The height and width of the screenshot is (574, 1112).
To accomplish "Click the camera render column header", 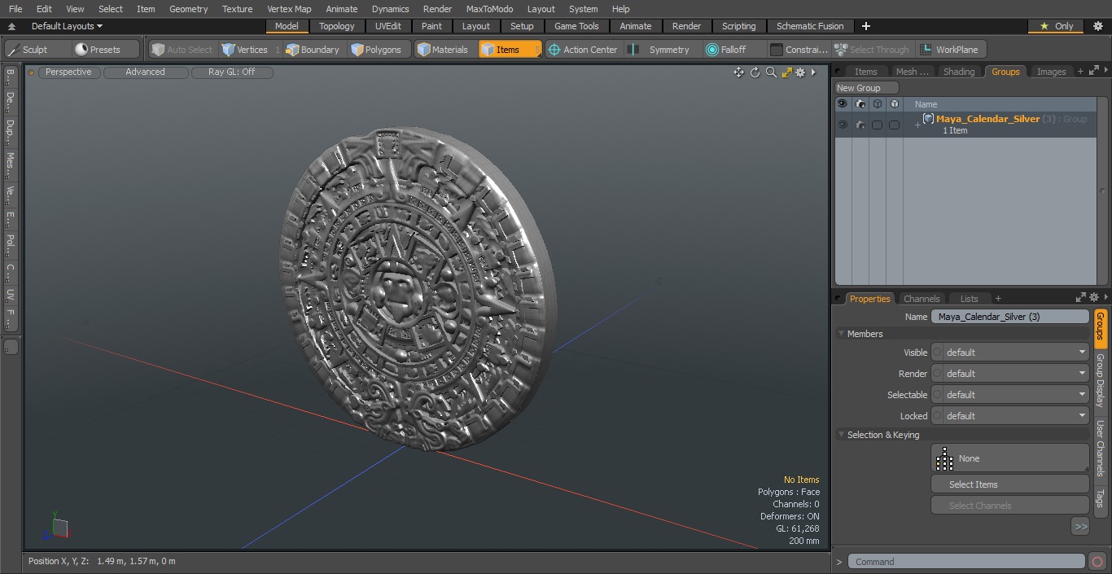I will pyautogui.click(x=860, y=103).
